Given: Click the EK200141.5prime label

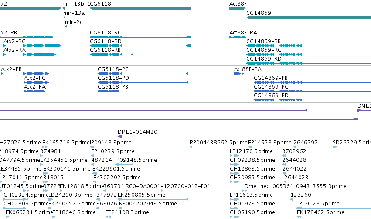Looking at the screenshot, I should pos(67,169).
